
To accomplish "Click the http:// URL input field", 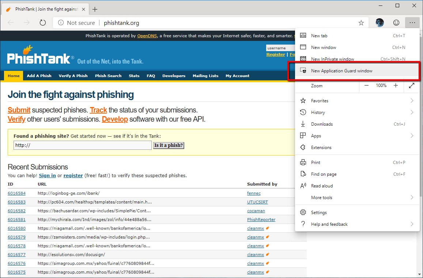I will coord(82,145).
